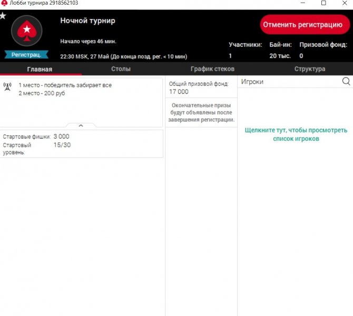Click the magnifier search icon in Игроки panel

click(346, 82)
